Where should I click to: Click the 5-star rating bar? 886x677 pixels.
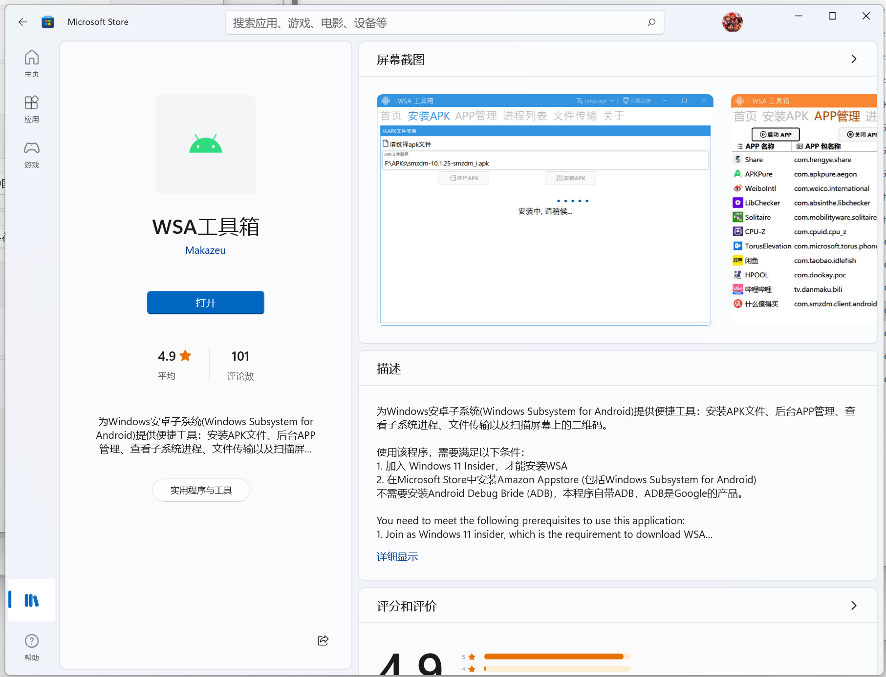point(557,656)
